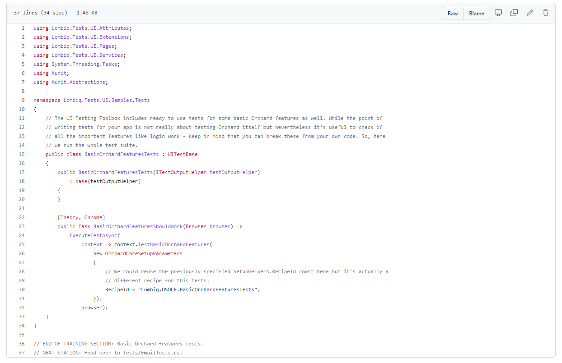Click 'Abstractions' in the Xunit using line
The height and width of the screenshot is (363, 562).
tap(87, 82)
